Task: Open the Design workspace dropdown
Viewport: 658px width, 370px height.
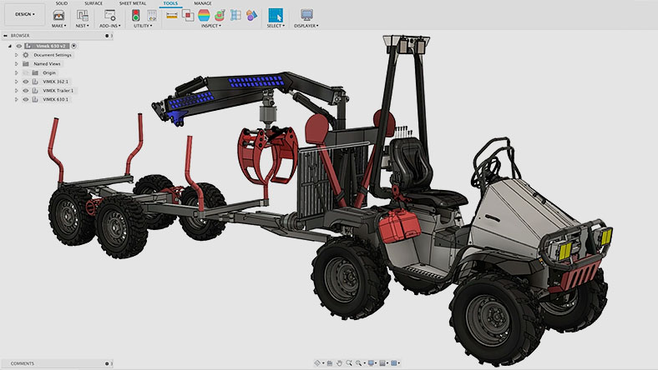Action: tap(23, 14)
